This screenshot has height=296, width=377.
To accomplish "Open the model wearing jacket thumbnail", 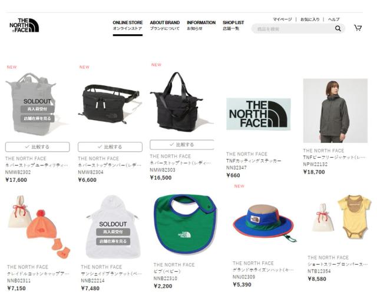I will [x=335, y=111].
